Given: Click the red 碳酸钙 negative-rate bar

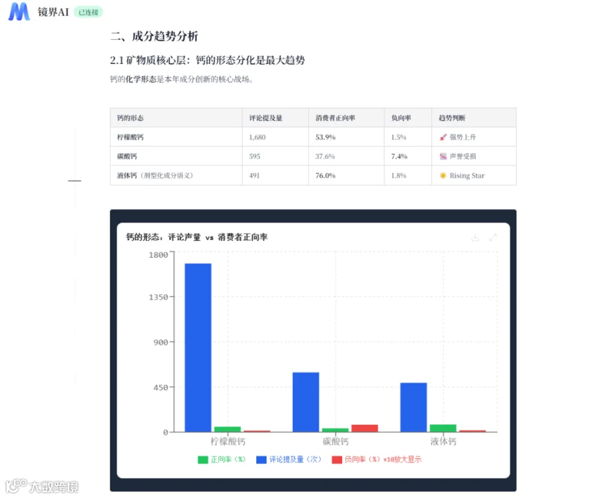Looking at the screenshot, I should (x=365, y=428).
